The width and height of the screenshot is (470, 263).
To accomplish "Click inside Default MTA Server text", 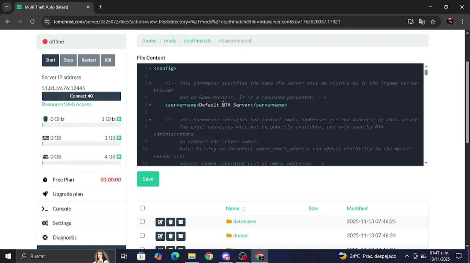I will tap(225, 105).
